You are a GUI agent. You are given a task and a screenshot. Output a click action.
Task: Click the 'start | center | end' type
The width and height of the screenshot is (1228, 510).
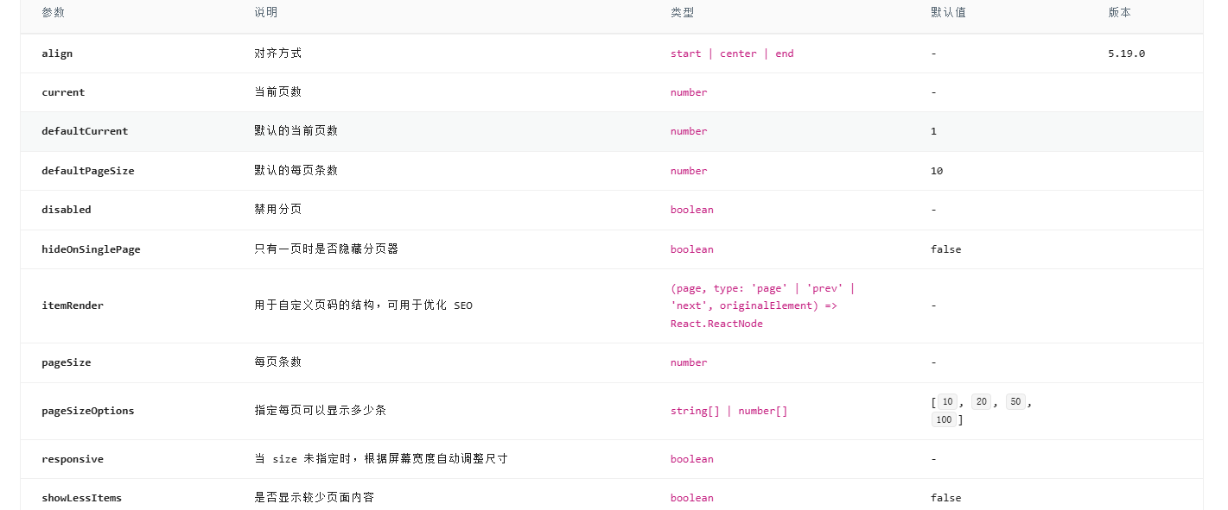click(731, 54)
